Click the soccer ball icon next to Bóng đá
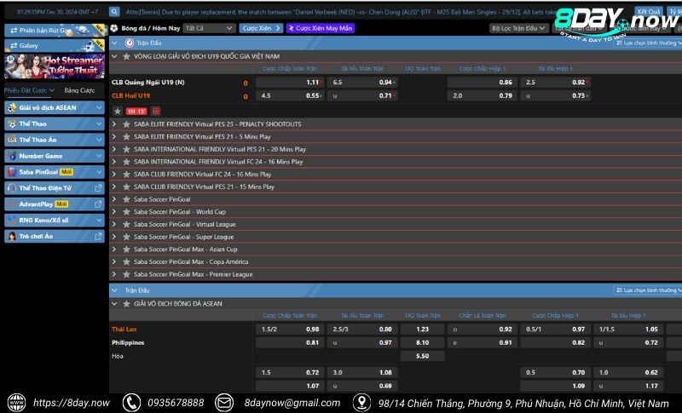The image size is (682, 413). coord(114,28)
